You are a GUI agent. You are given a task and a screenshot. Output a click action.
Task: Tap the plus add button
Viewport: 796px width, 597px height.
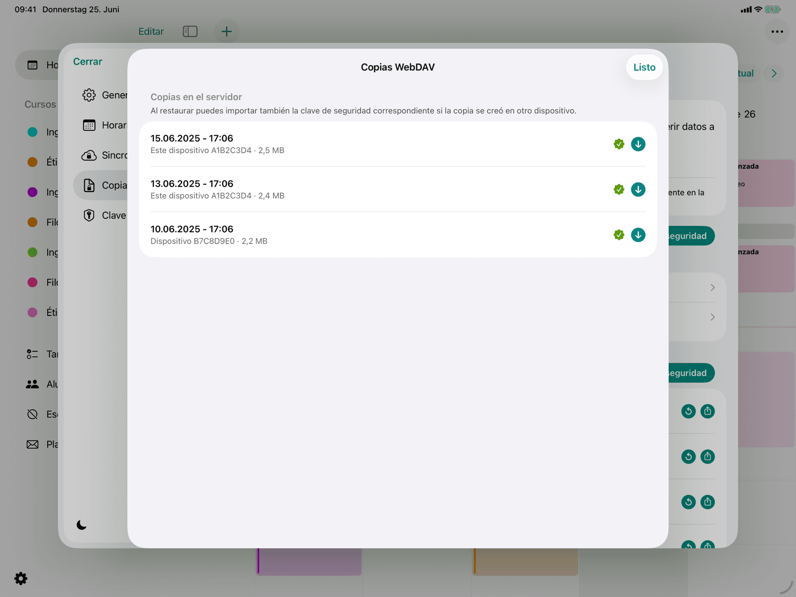click(x=226, y=31)
